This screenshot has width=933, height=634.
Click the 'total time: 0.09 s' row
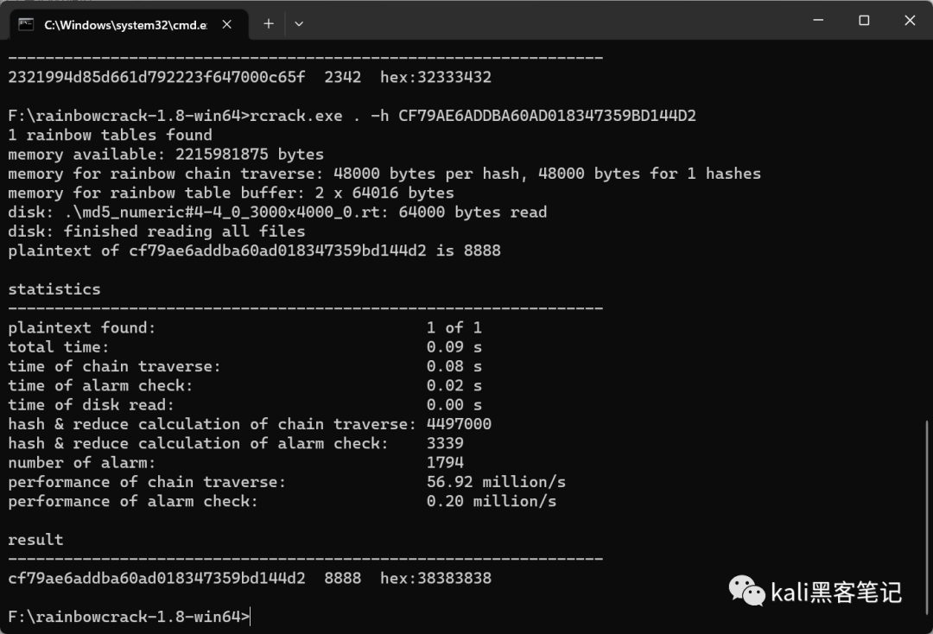pos(245,346)
